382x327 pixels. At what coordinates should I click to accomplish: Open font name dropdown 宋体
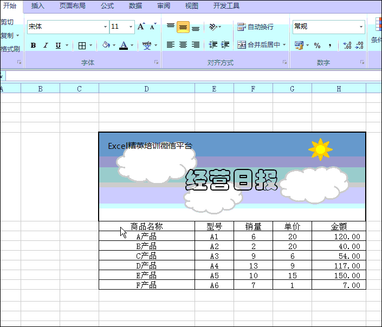(x=105, y=27)
